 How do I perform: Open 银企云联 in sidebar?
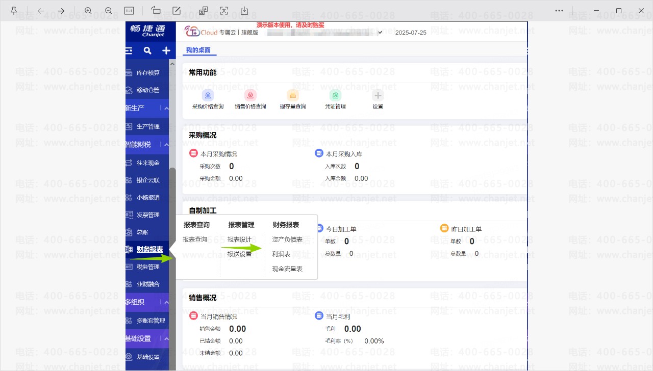[x=147, y=180]
